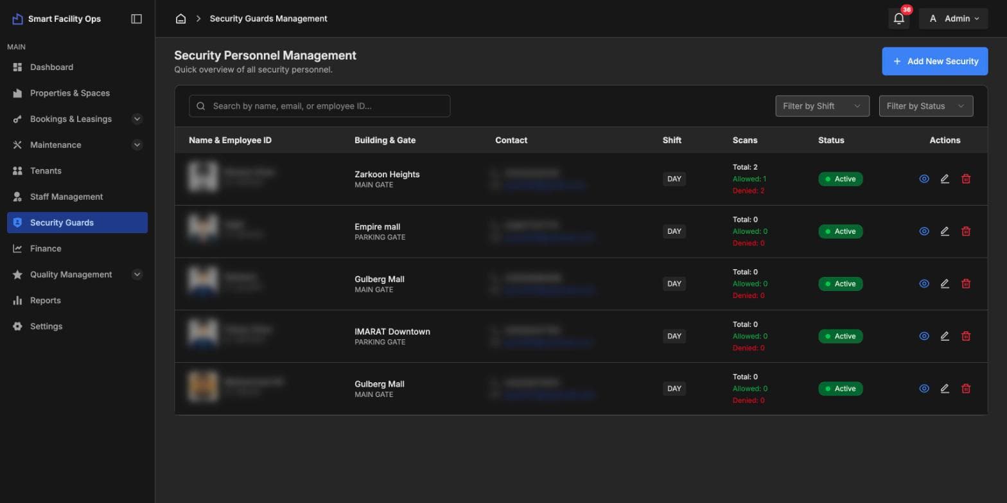
Task: Click DAY shift badge for Empire mall
Action: [x=674, y=231]
